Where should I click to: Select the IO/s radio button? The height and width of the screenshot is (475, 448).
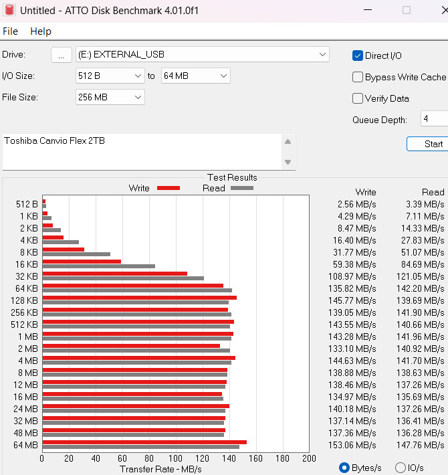tap(400, 468)
